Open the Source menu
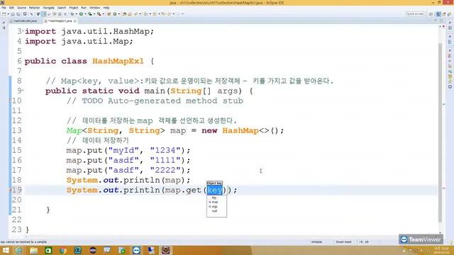The height and width of the screenshot is (255, 454). [x=21, y=8]
